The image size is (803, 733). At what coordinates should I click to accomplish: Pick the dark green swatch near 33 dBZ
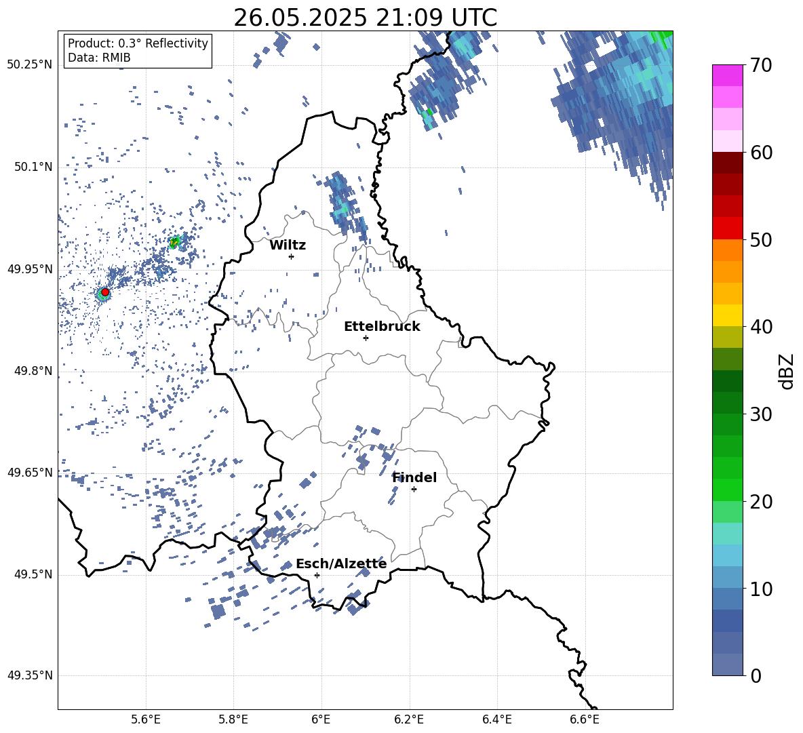[728, 381]
